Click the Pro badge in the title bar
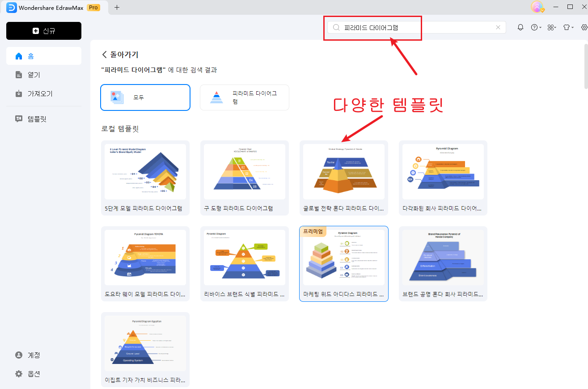The width and height of the screenshot is (588, 389). click(x=93, y=7)
